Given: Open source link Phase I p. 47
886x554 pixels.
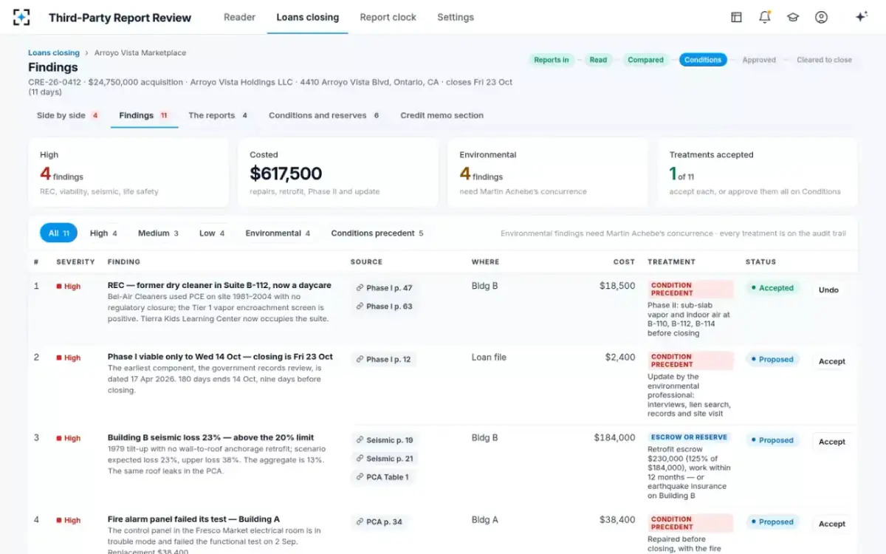Looking at the screenshot, I should (x=384, y=288).
